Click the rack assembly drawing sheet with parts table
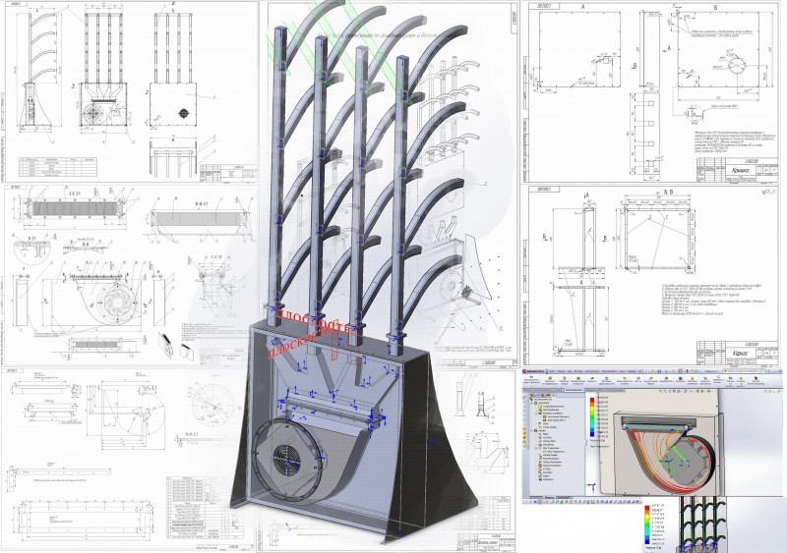 (x=130, y=91)
